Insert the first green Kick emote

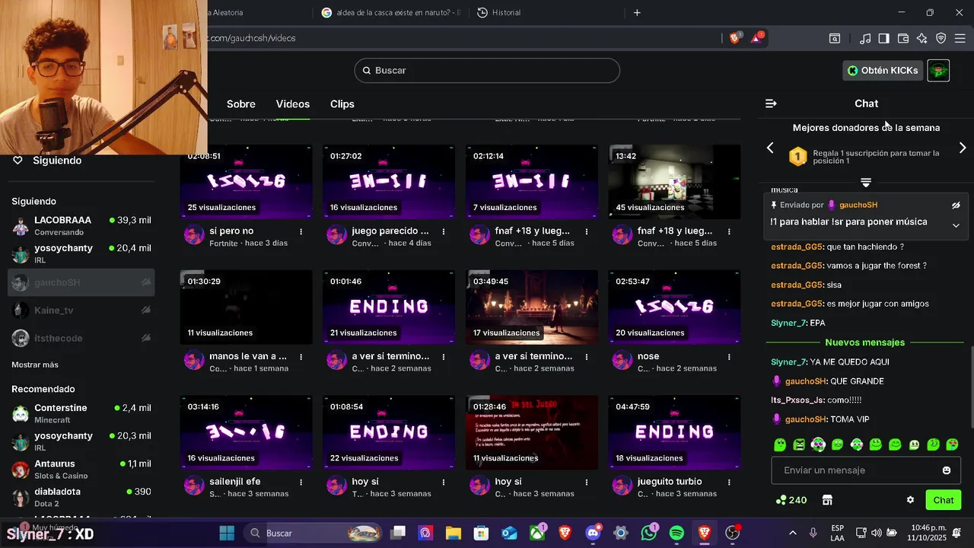click(780, 444)
